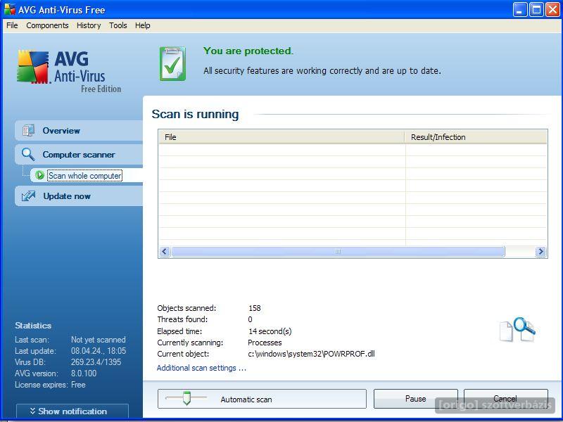Image resolution: width=563 pixels, height=422 pixels.
Task: Click the Threats found value 0
Action: [x=250, y=319]
